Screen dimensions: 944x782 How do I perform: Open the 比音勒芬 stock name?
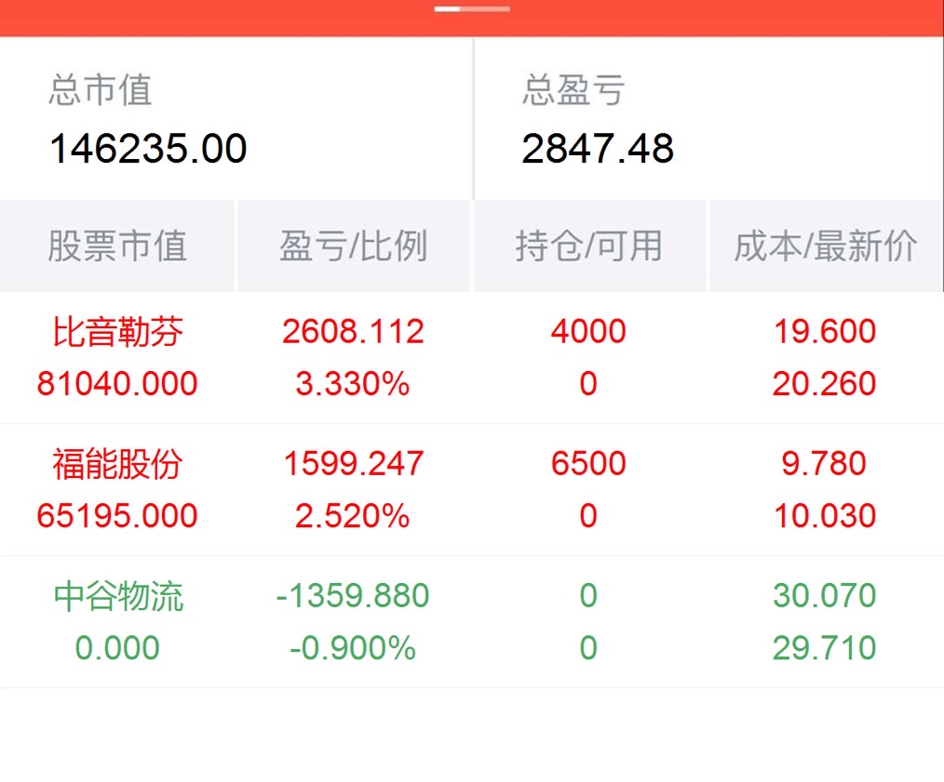tap(117, 332)
